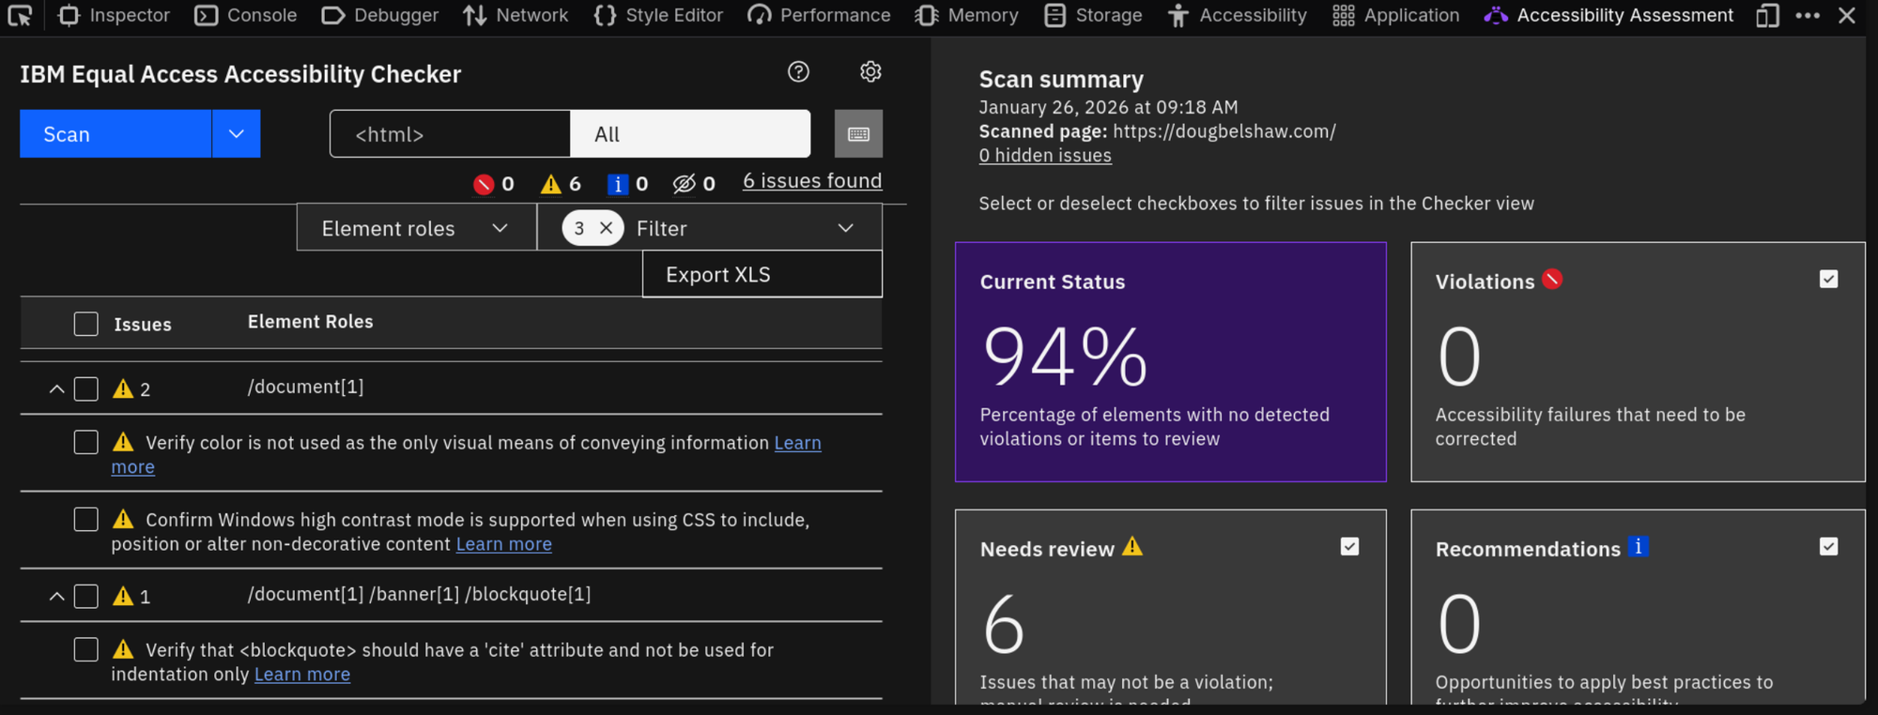Toggle the keyboard checker mode icon
The image size is (1878, 715).
(x=858, y=134)
